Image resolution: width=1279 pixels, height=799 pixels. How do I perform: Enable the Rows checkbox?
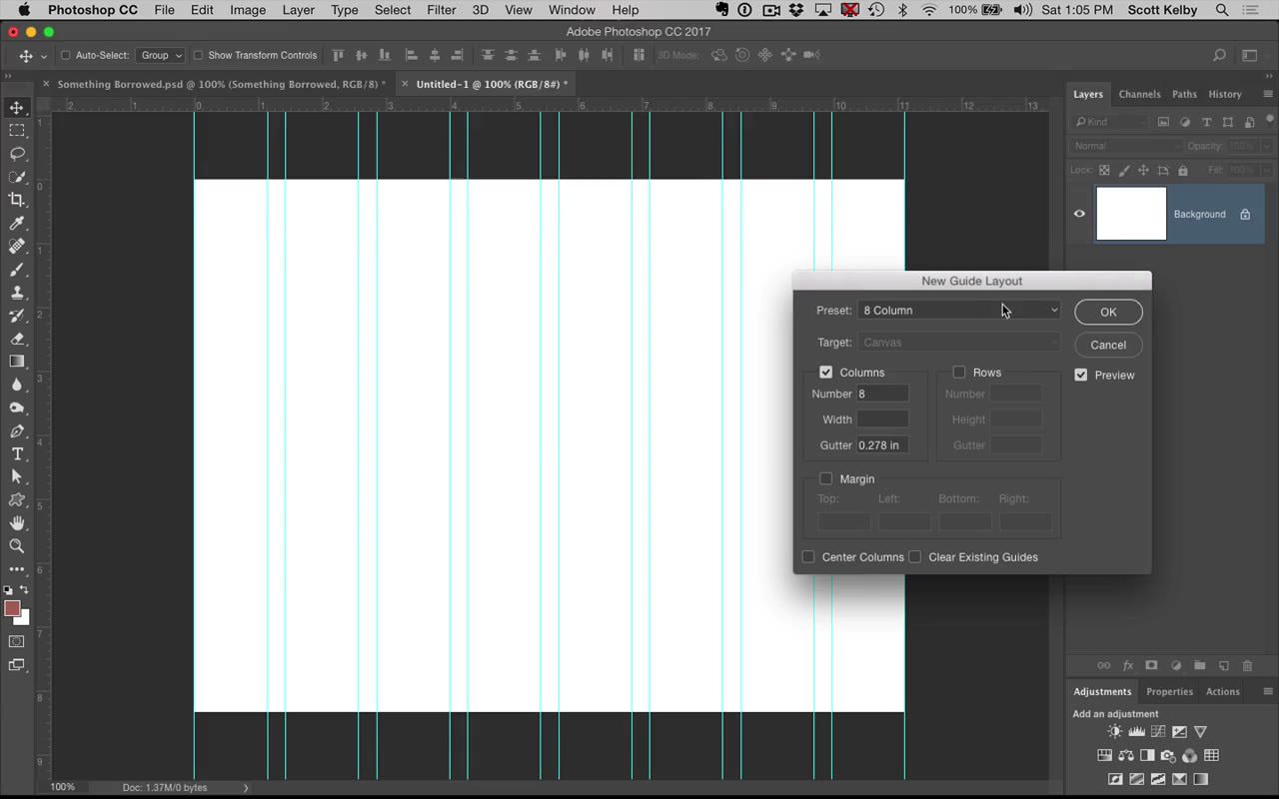[959, 373]
